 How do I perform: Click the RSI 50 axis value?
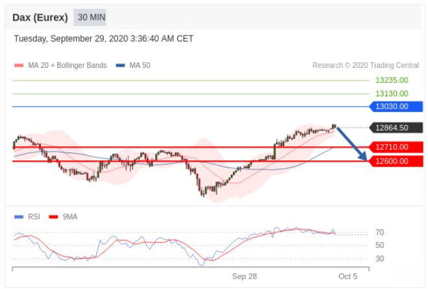click(x=379, y=246)
